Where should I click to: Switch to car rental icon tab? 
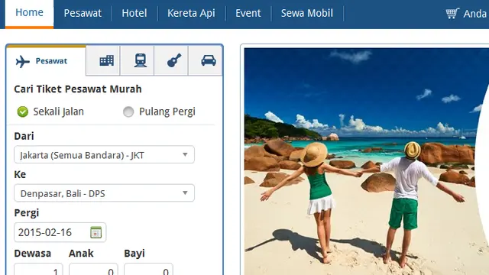(x=209, y=60)
